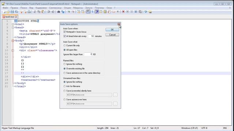Collapse the div fold marker on line 10
This screenshot has width=234, height=131.
pyautogui.click(x=13, y=51)
